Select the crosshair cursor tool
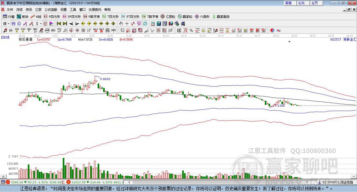This screenshot has width=357, height=192. (127, 24)
